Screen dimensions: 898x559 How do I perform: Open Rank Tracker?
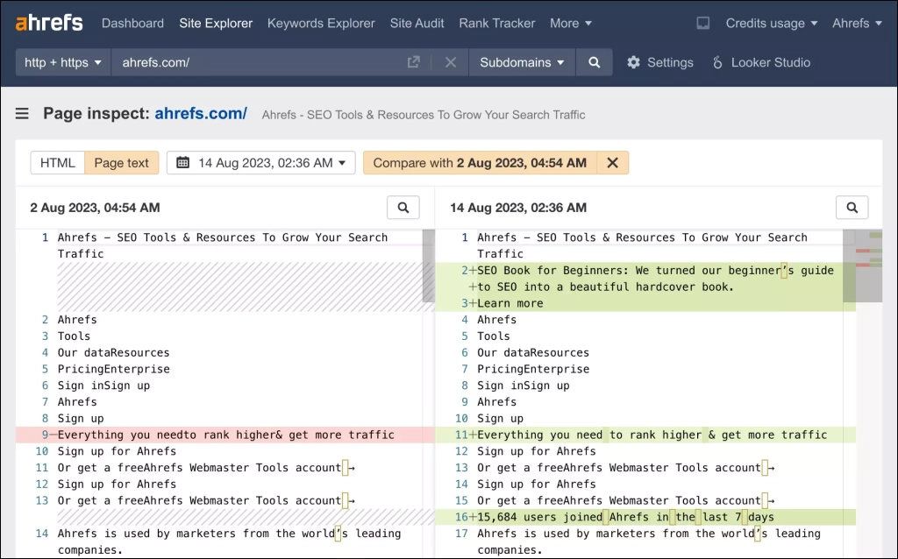coord(496,24)
